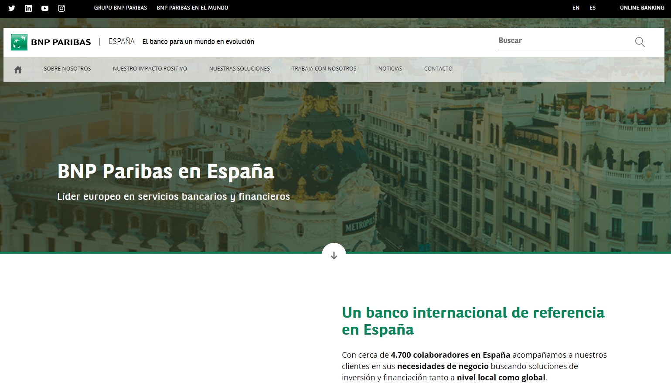The image size is (671, 386).
Task: Open the Twitter social link
Action: pos(12,8)
